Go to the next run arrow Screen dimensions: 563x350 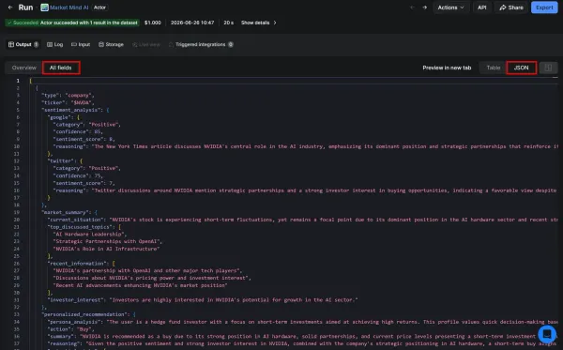pos(424,8)
